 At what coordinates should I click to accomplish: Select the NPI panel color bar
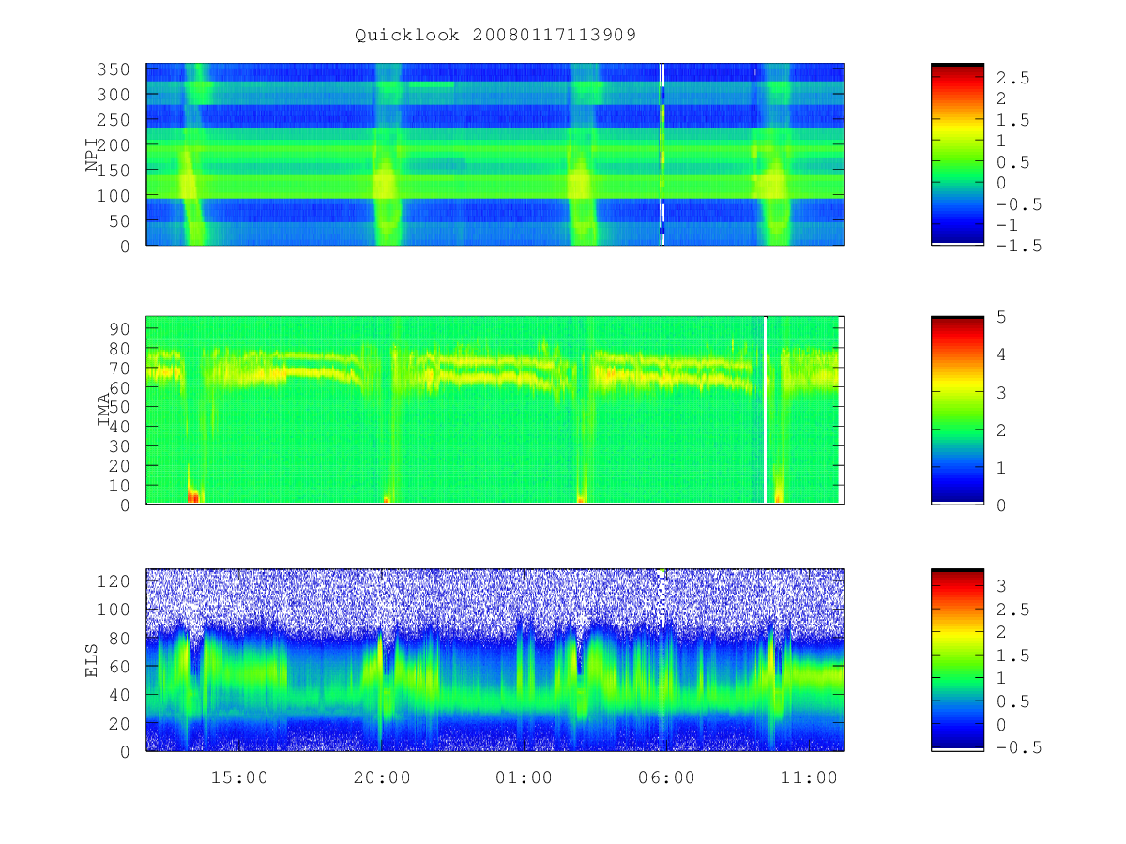(957, 154)
